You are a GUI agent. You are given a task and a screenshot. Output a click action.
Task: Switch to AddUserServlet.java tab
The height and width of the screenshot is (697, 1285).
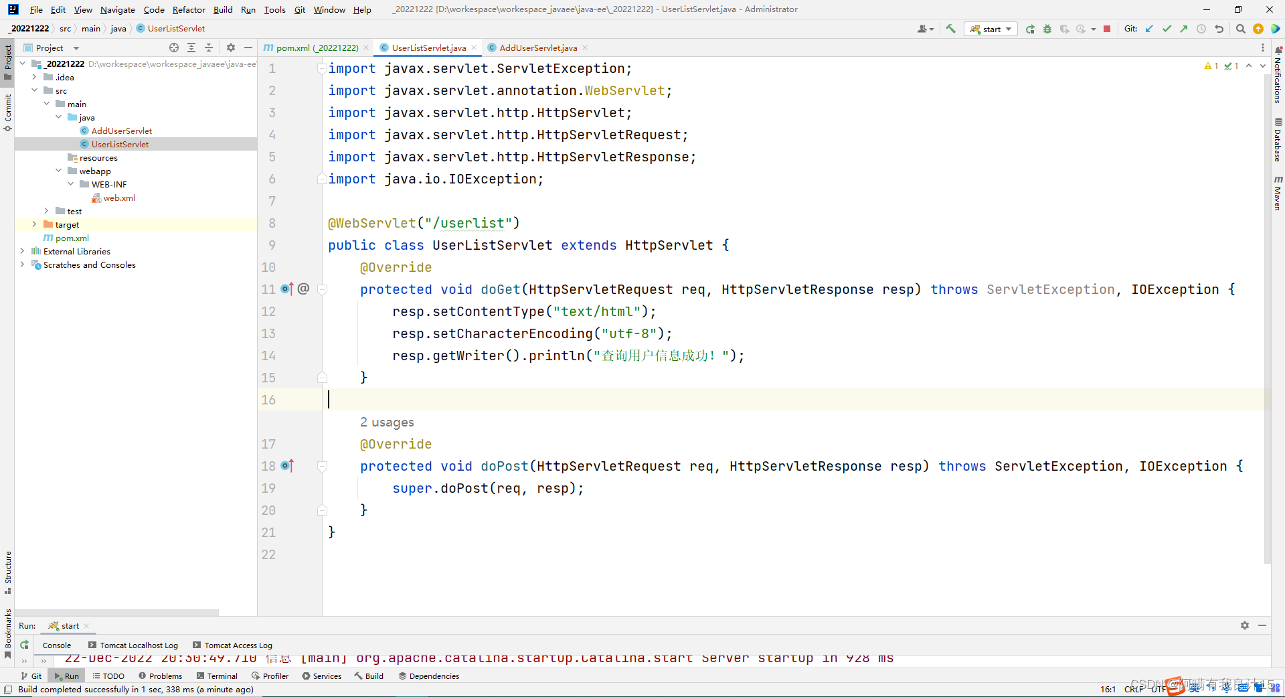point(537,48)
